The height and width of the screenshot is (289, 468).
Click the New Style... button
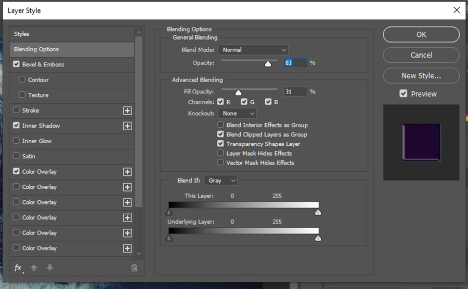pos(421,76)
